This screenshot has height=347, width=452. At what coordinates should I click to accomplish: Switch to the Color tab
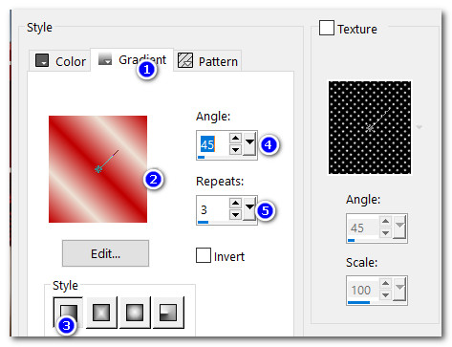click(x=59, y=60)
